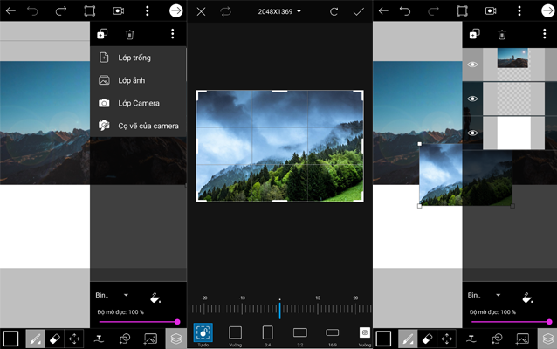Tap the Cọ vẽ của camera option
557x349 pixels.
[148, 126]
